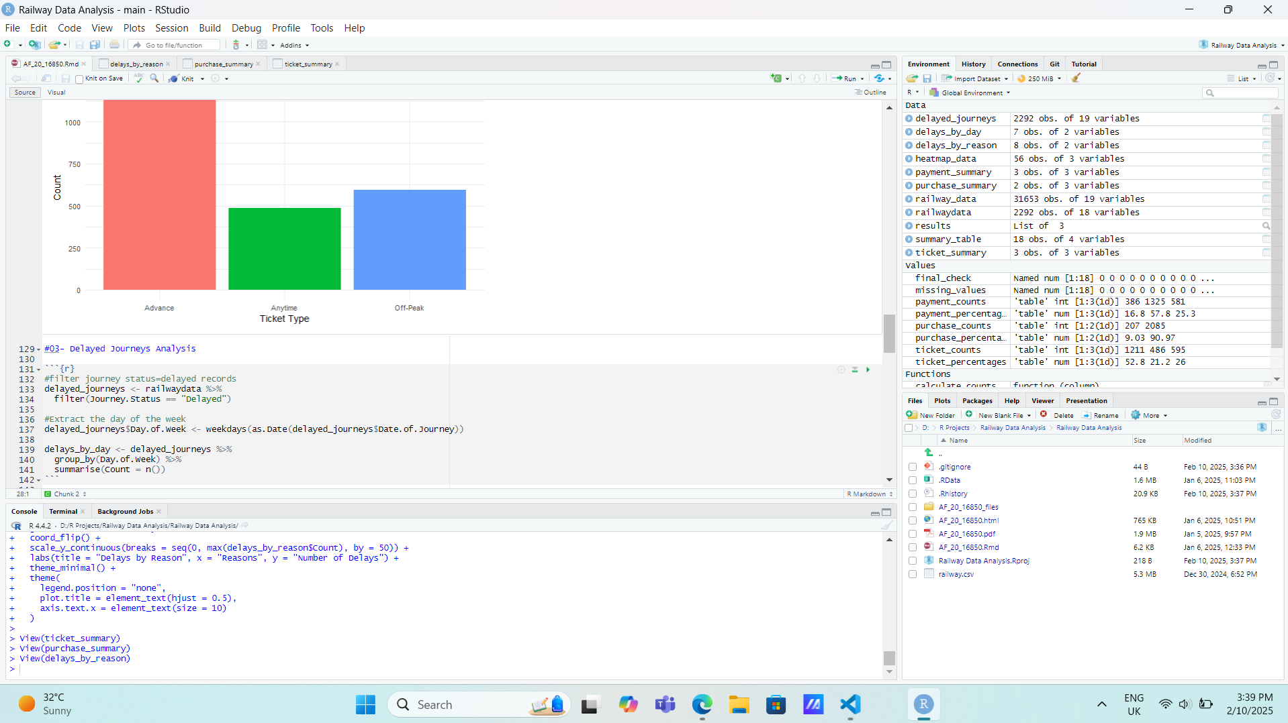The height and width of the screenshot is (723, 1288).
Task: Open chunk options gear at line 131
Action: [x=841, y=370]
